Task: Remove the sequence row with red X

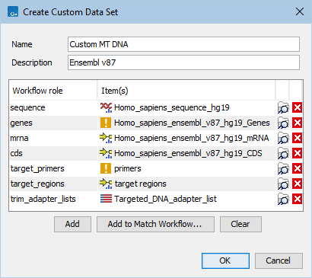Action: (297, 107)
